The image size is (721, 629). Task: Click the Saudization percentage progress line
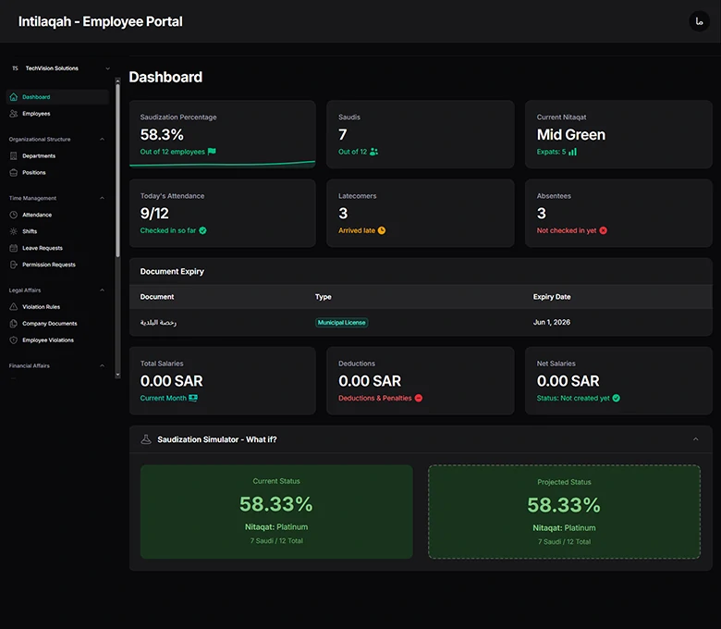click(x=223, y=164)
